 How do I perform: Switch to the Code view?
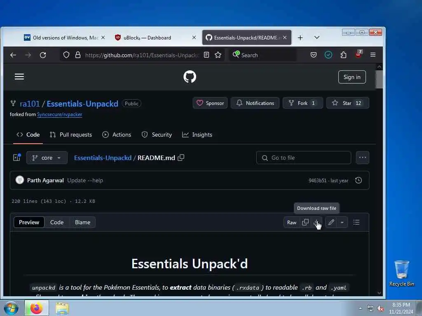(57, 223)
